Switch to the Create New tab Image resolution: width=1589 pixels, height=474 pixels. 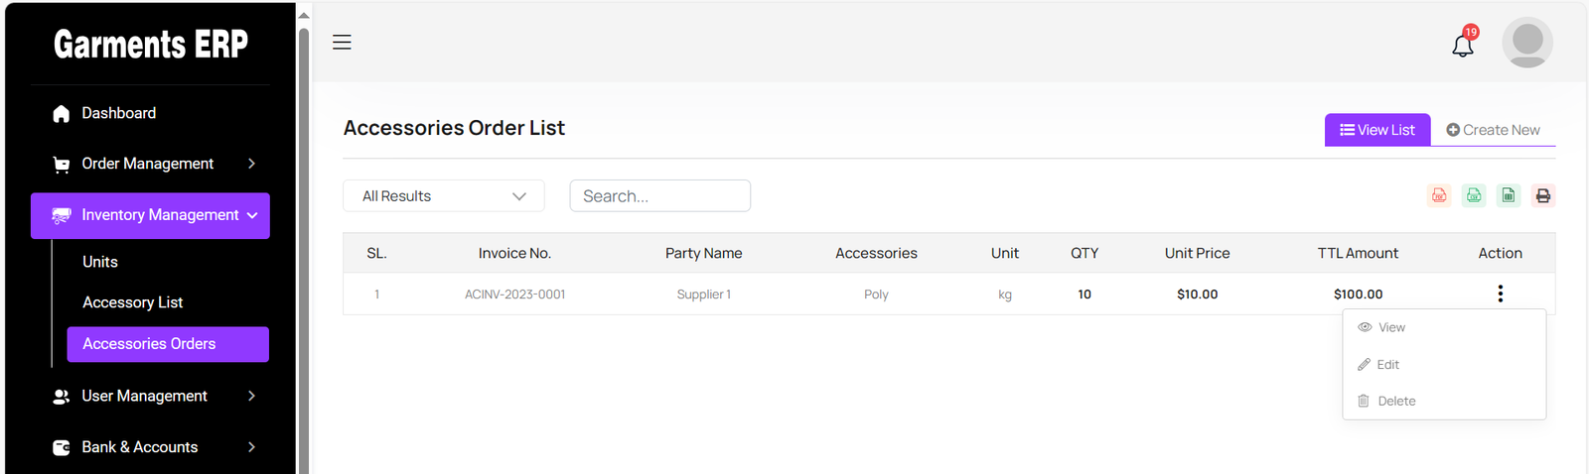pos(1493,130)
